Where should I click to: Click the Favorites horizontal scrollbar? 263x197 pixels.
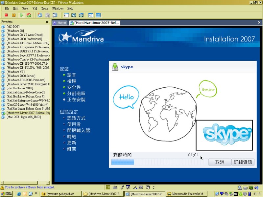(x=25, y=183)
